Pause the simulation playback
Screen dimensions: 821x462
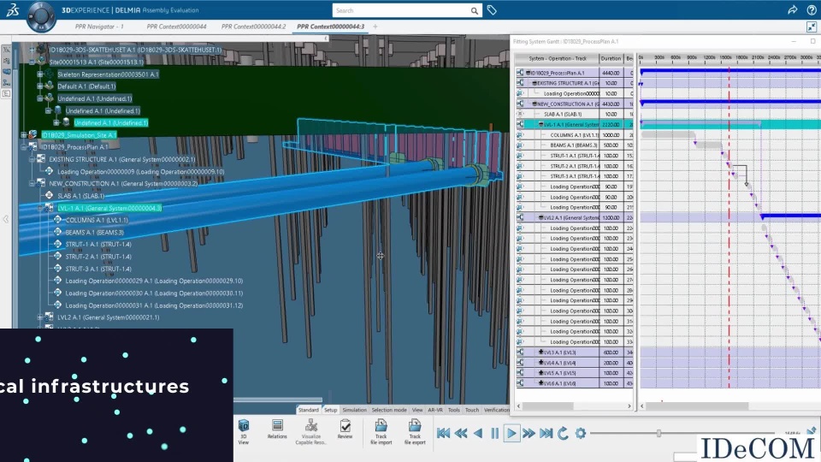point(494,434)
